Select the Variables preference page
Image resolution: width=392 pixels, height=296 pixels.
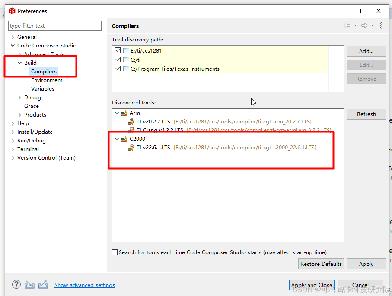click(x=43, y=88)
